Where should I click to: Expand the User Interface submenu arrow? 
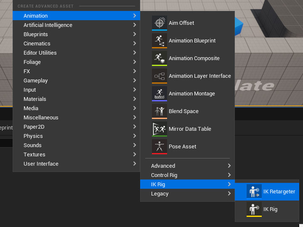pyautogui.click(x=135, y=164)
